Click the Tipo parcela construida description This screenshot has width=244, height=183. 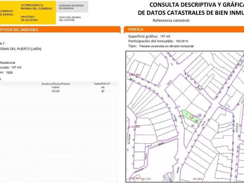coord(161,46)
